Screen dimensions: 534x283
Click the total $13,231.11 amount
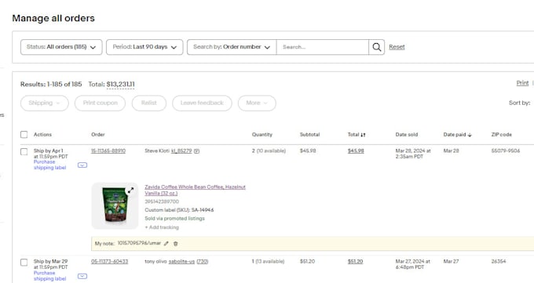(x=121, y=84)
